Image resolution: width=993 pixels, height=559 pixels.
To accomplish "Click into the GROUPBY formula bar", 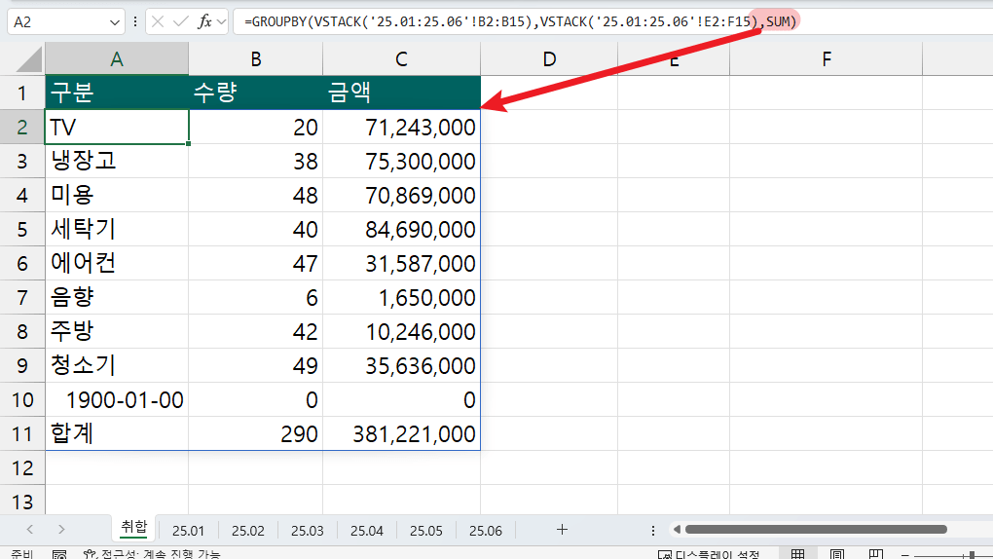I will point(613,22).
